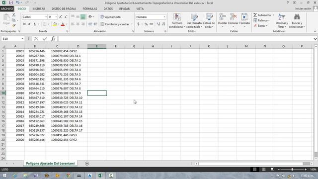This screenshot has height=179, width=318.
Task: Toggle top vertical alignment
Action: point(73,17)
